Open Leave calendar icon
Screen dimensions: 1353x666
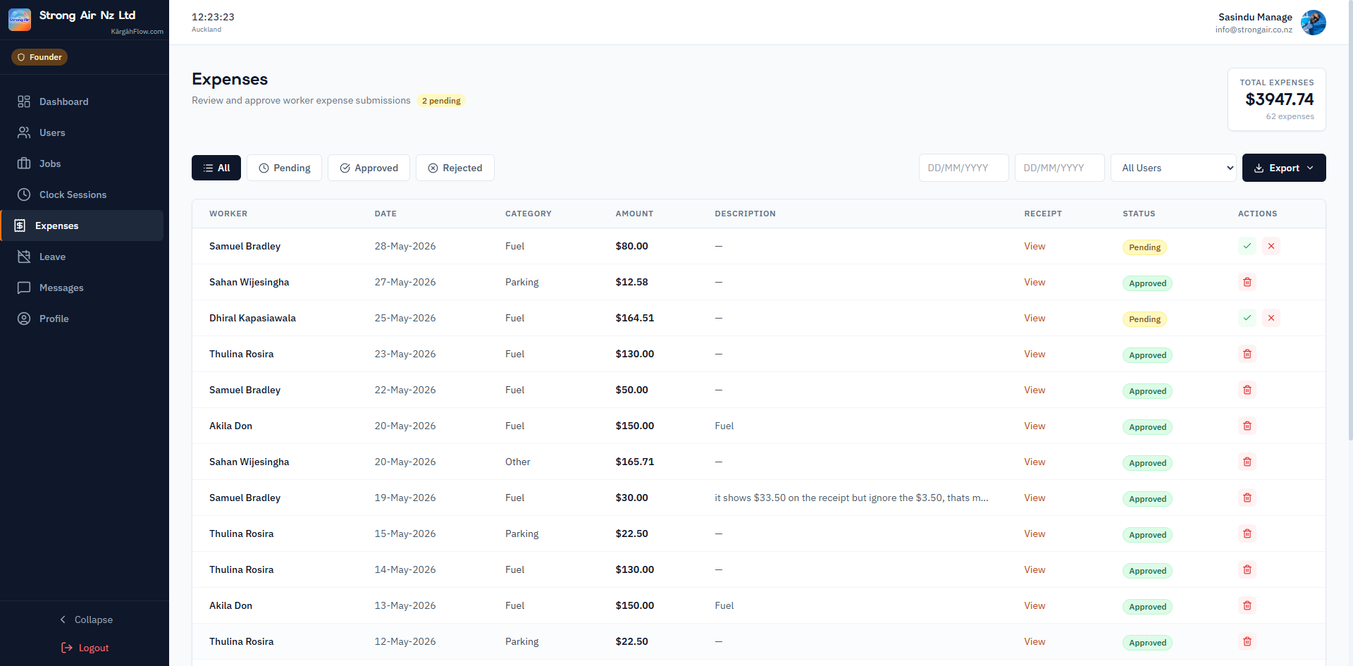coord(24,257)
